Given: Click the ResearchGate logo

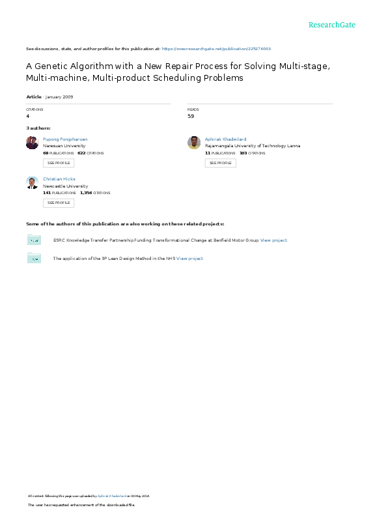Looking at the screenshot, I should point(331,25).
